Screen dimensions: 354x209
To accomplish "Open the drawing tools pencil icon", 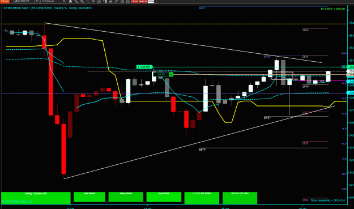I will tap(76, 1).
